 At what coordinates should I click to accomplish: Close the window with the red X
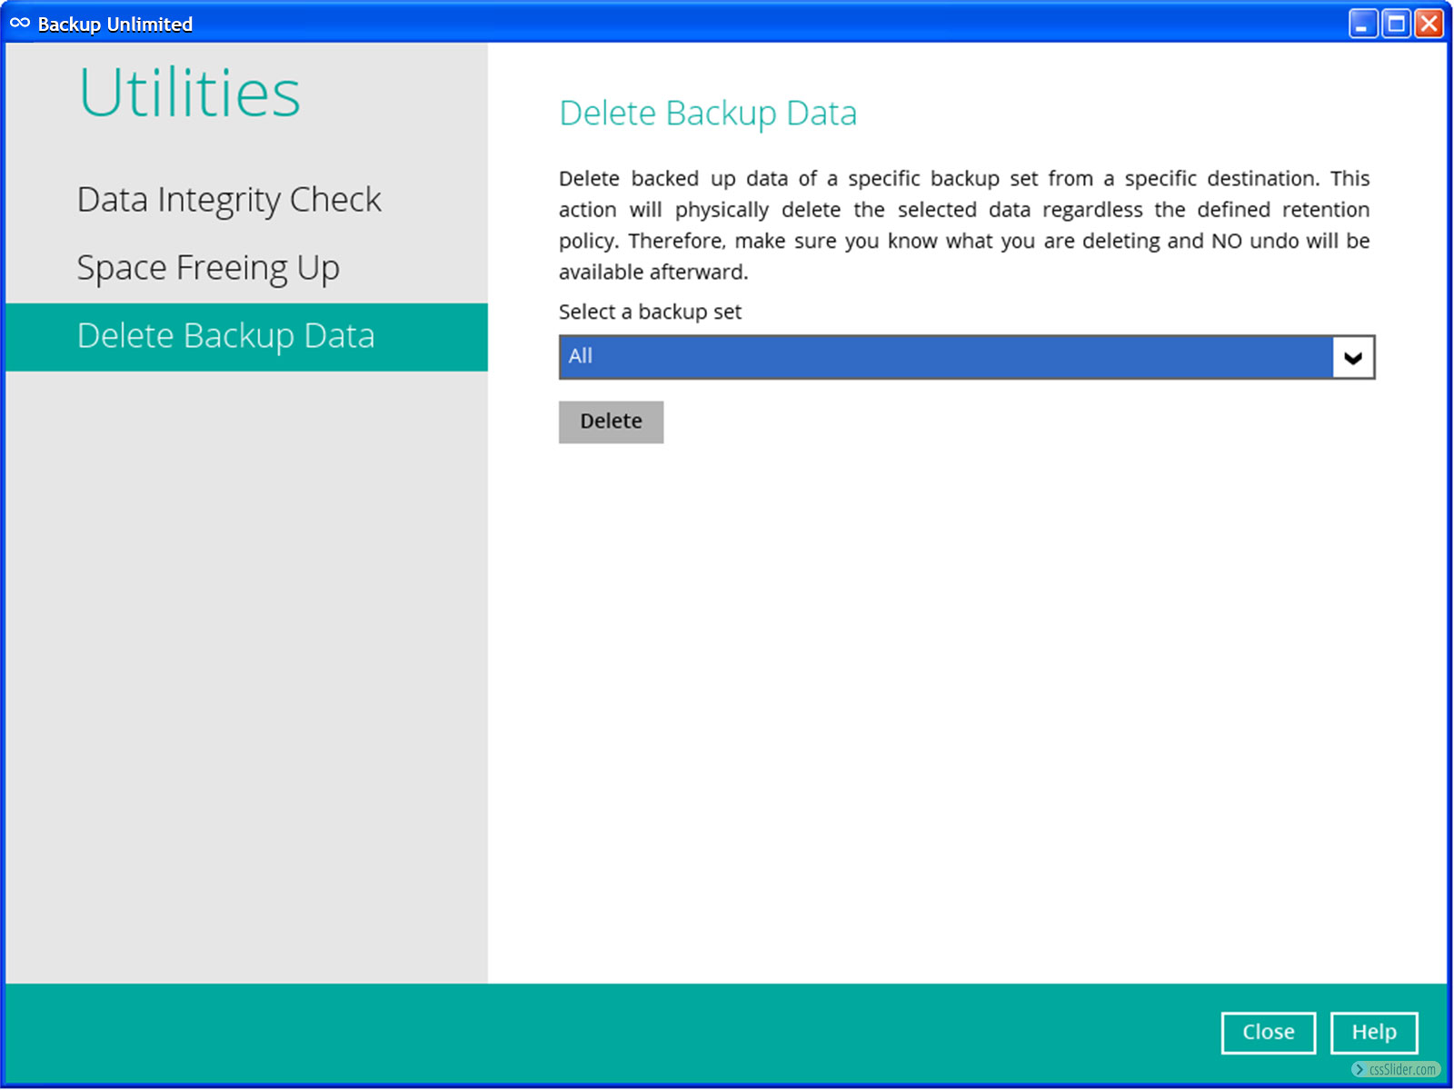(x=1429, y=24)
